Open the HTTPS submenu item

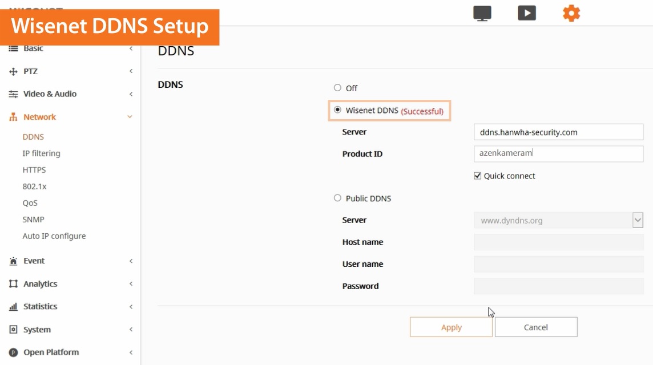(x=34, y=170)
